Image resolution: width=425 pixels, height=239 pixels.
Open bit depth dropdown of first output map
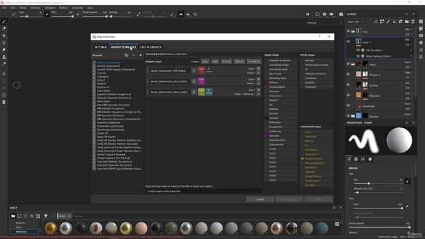(251, 73)
